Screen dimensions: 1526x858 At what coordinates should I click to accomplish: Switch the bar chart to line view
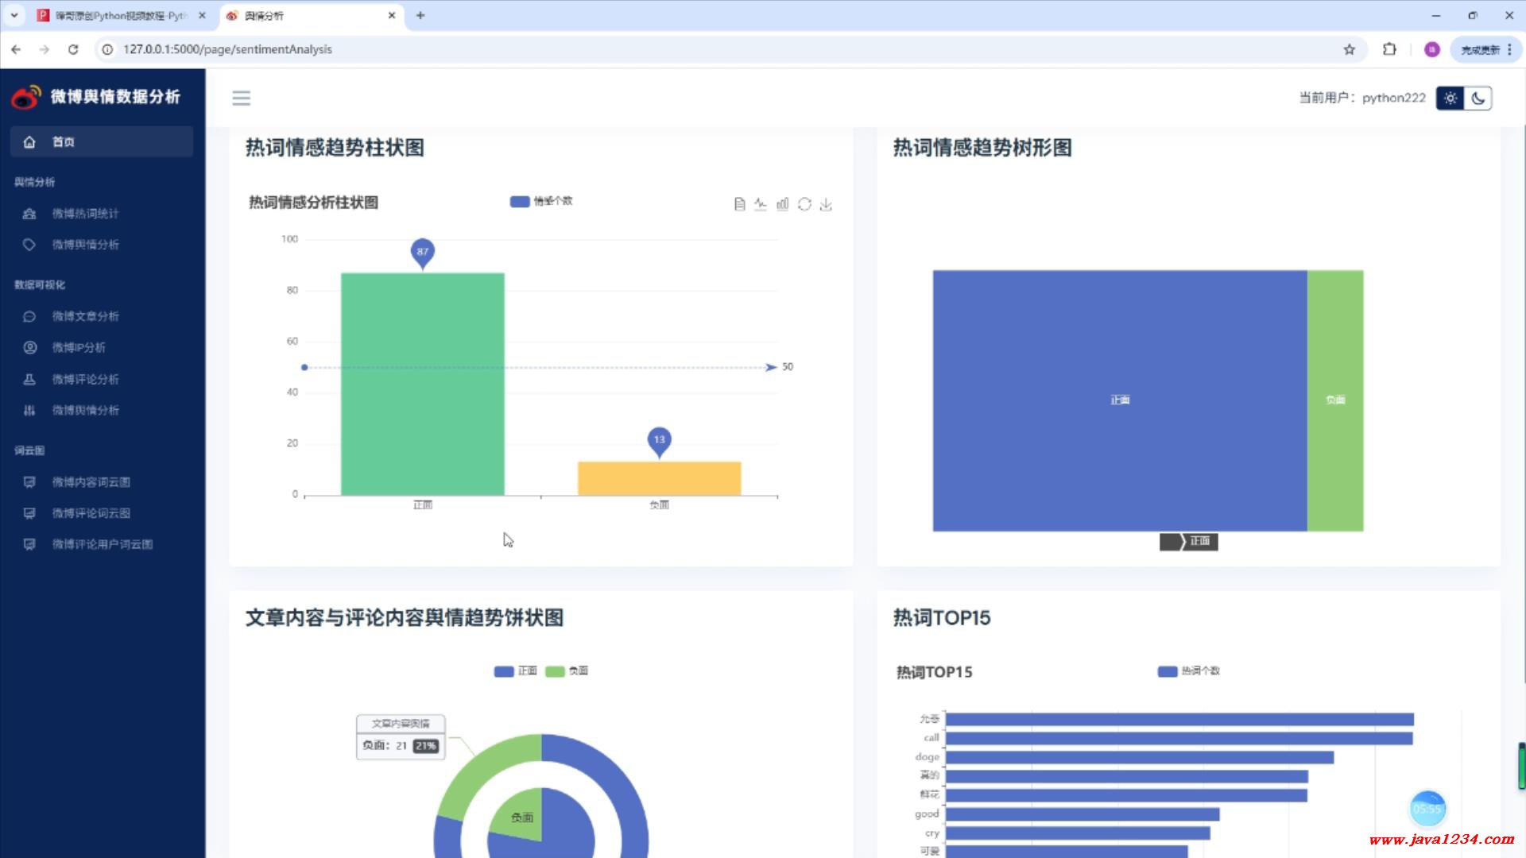pyautogui.click(x=761, y=204)
